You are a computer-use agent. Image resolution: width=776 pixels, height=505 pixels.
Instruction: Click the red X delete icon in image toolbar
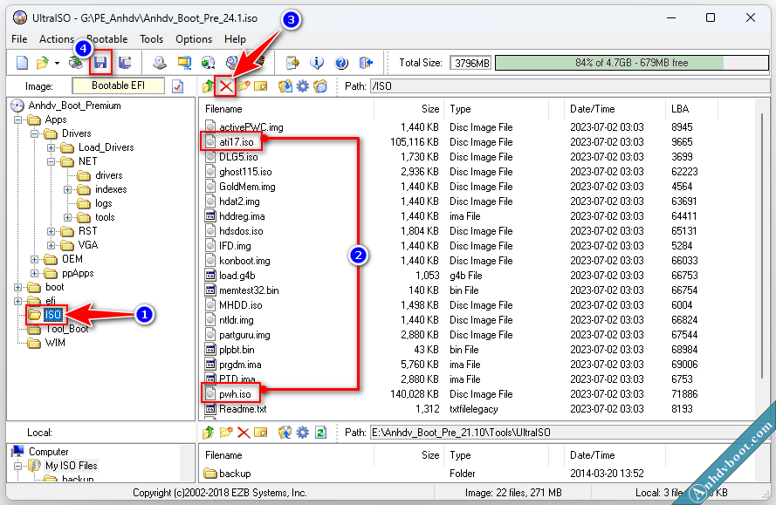[x=226, y=86]
